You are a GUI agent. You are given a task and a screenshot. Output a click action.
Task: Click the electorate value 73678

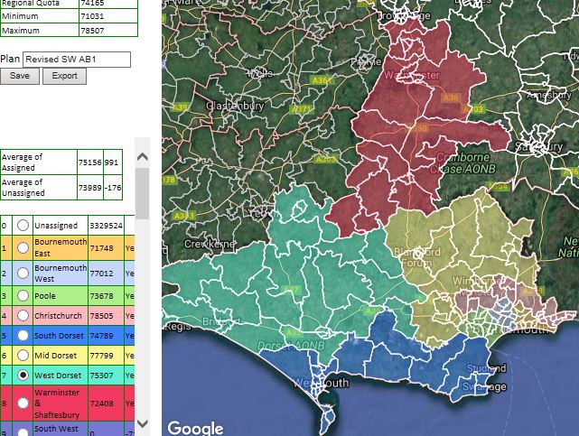(101, 296)
